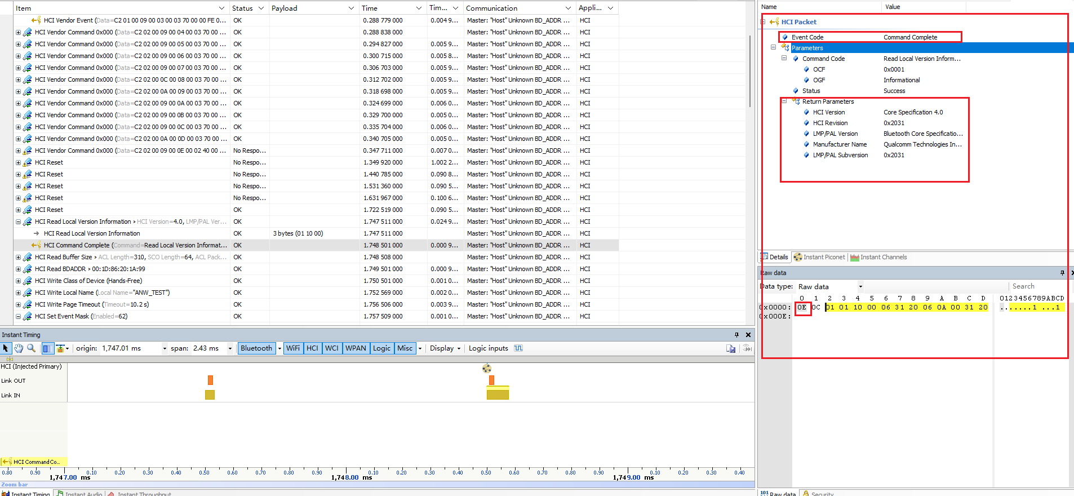
Task: Open the Status column filter dropdown
Action: click(x=261, y=8)
